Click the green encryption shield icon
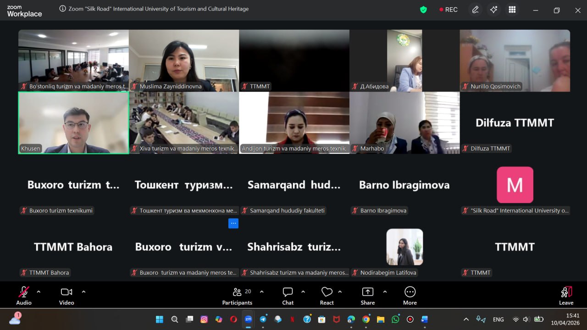 pos(423,10)
